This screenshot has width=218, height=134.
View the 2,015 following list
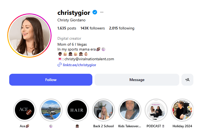tap(122, 28)
